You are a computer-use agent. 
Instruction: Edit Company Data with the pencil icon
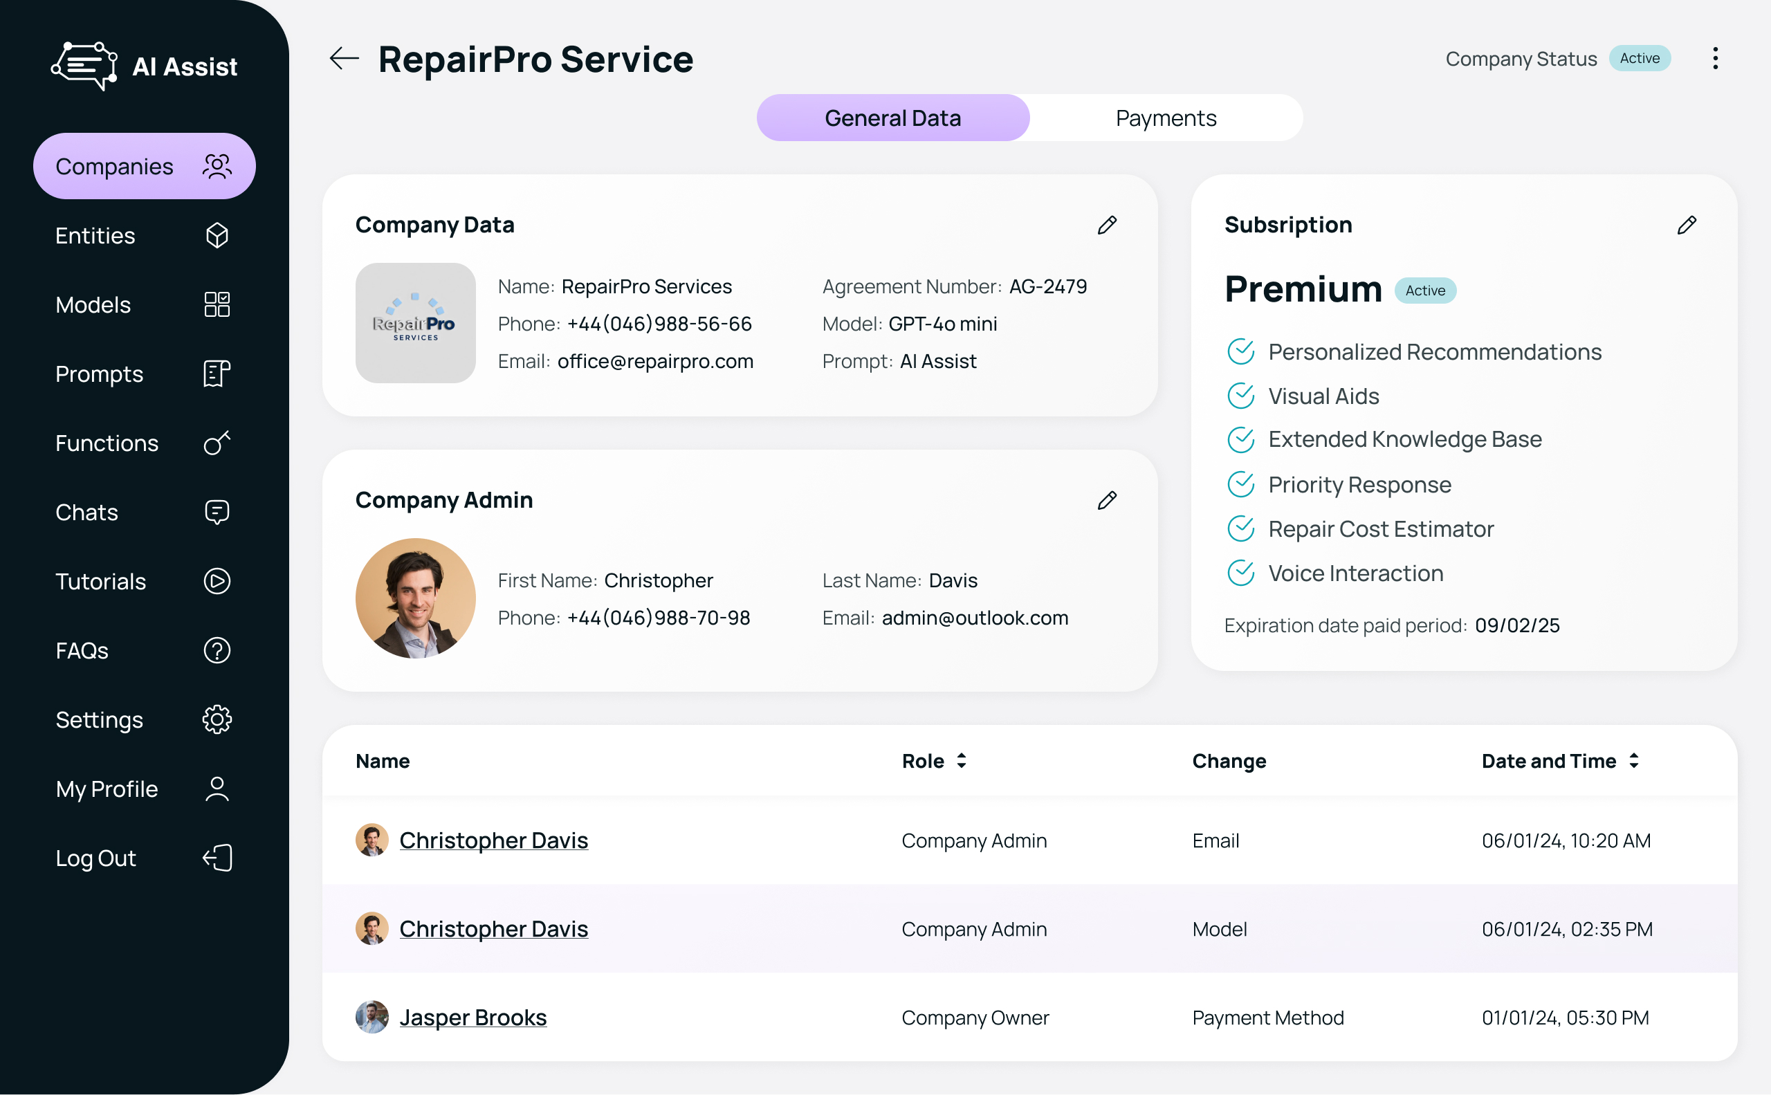point(1107,226)
